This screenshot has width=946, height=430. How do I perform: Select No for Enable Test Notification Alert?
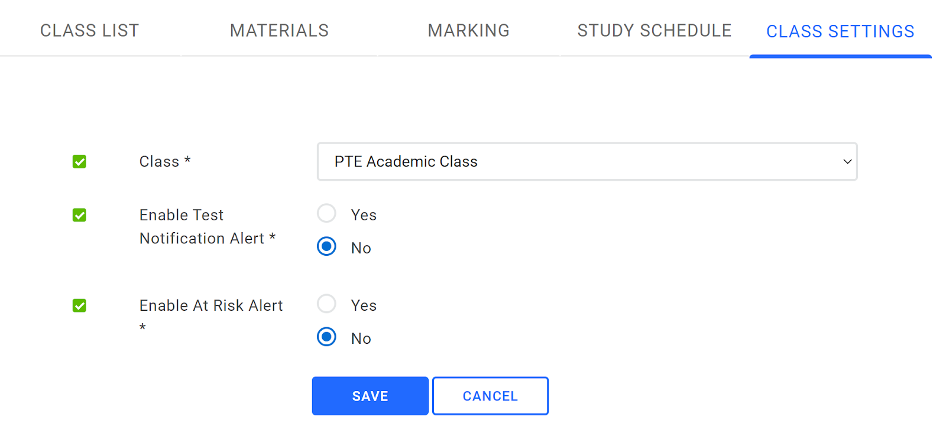click(x=326, y=246)
